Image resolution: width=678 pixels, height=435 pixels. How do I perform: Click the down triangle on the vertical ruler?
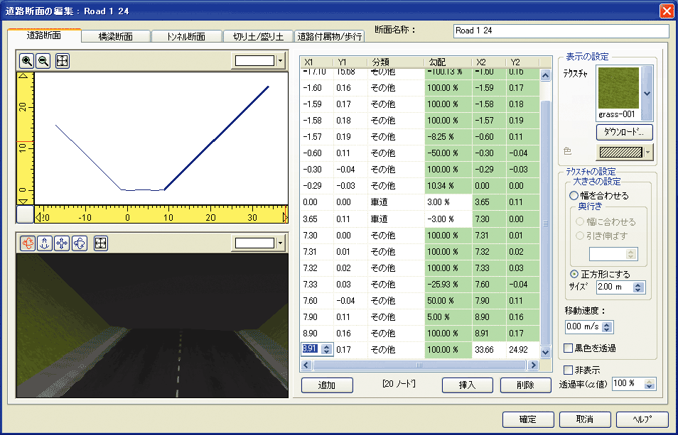pyautogui.click(x=23, y=202)
